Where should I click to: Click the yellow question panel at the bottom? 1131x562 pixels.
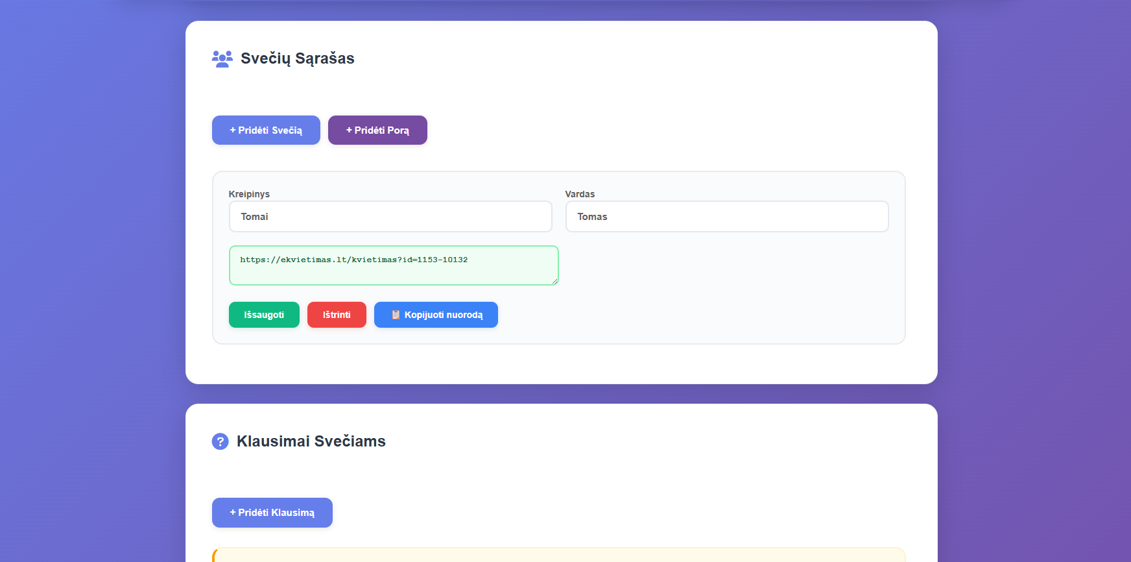tap(558, 555)
